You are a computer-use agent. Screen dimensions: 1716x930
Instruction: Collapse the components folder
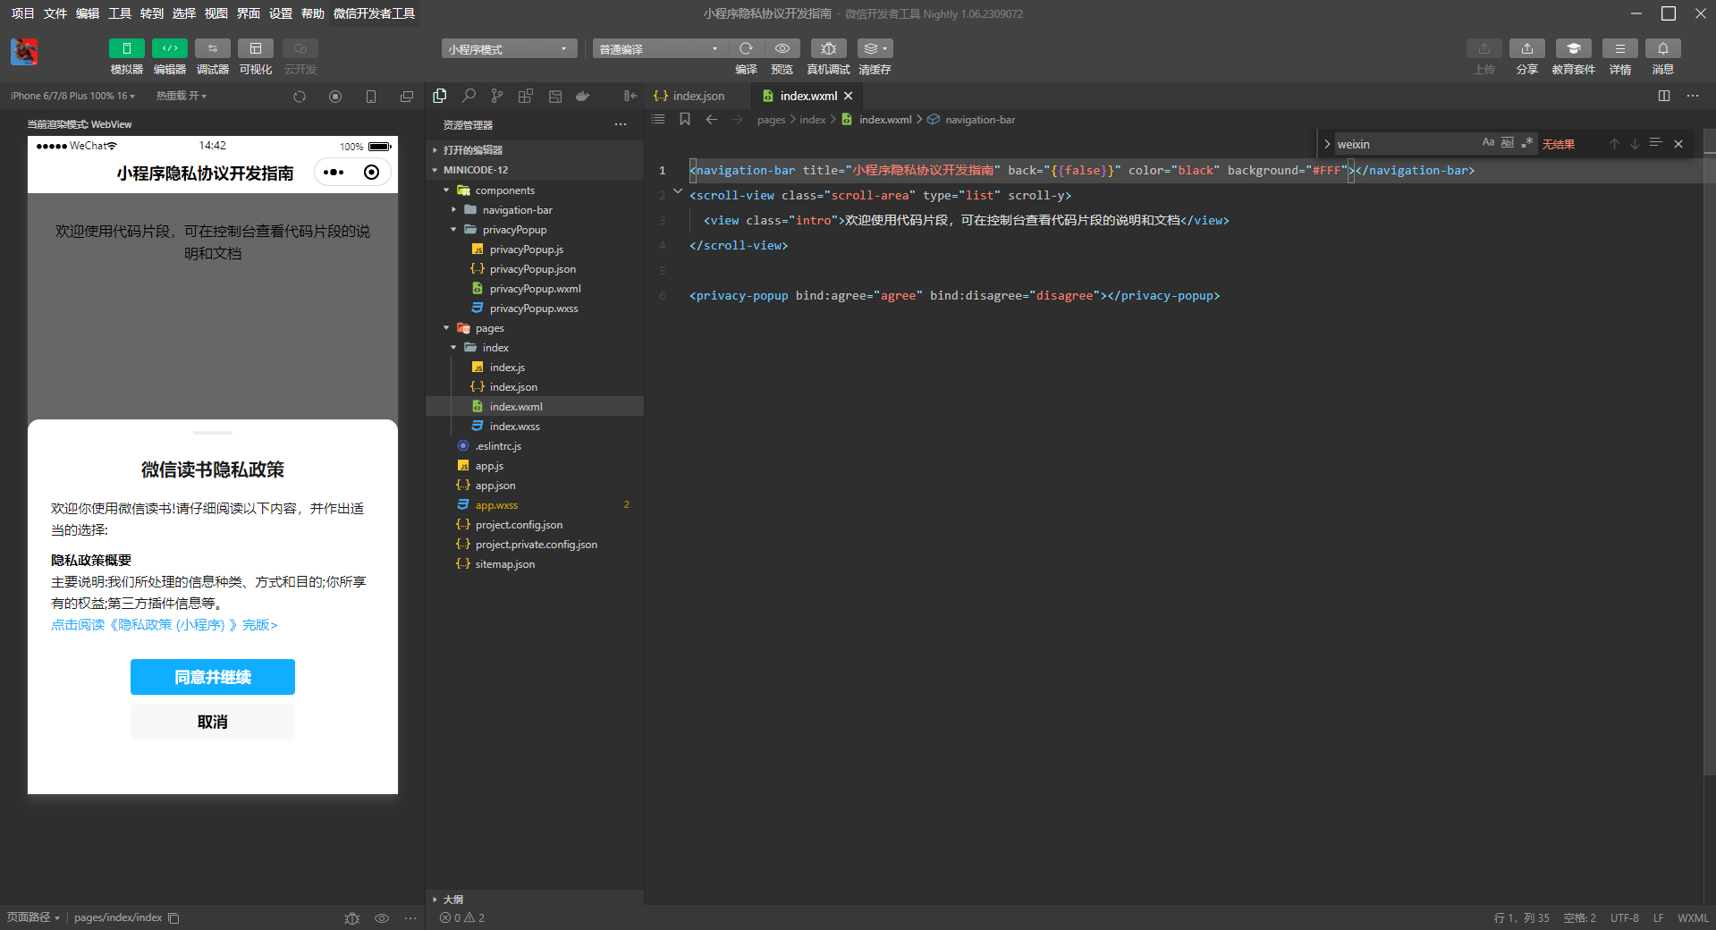[535, 190]
